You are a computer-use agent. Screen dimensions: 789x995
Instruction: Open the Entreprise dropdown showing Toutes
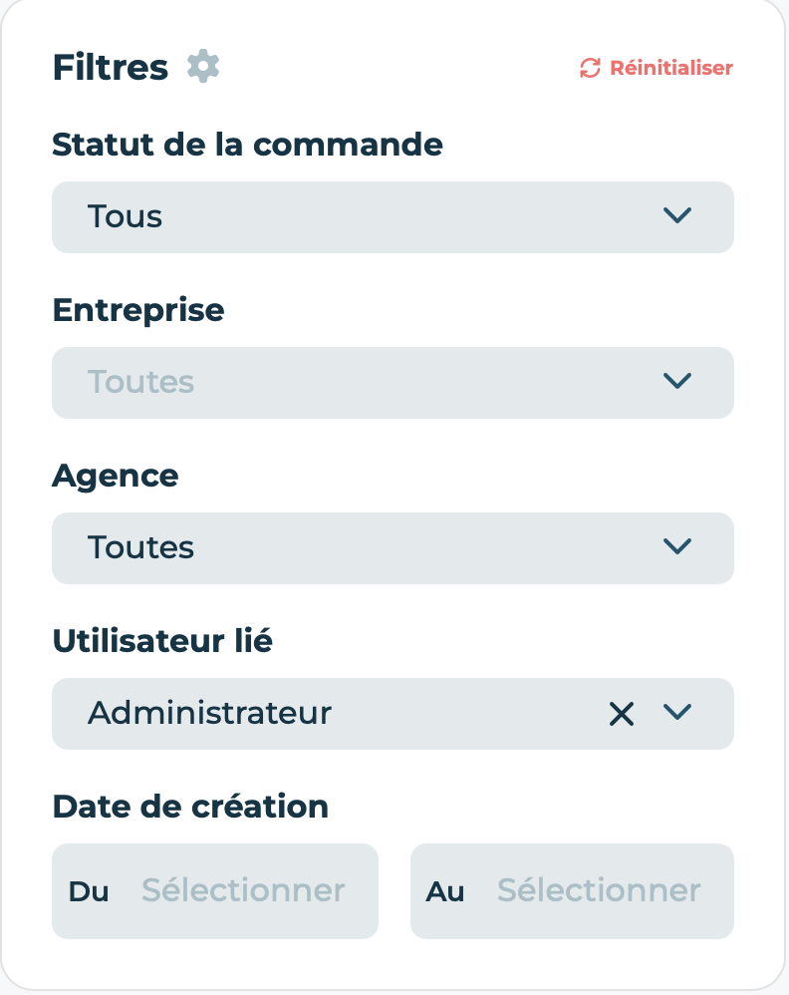pos(393,383)
